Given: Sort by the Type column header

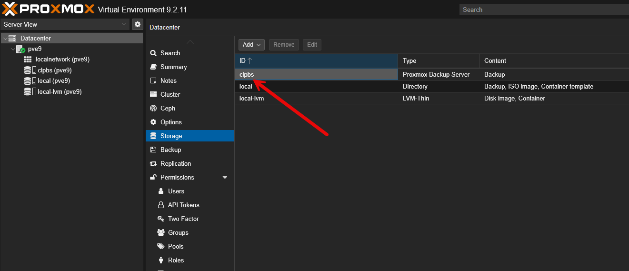Looking at the screenshot, I should [439, 60].
